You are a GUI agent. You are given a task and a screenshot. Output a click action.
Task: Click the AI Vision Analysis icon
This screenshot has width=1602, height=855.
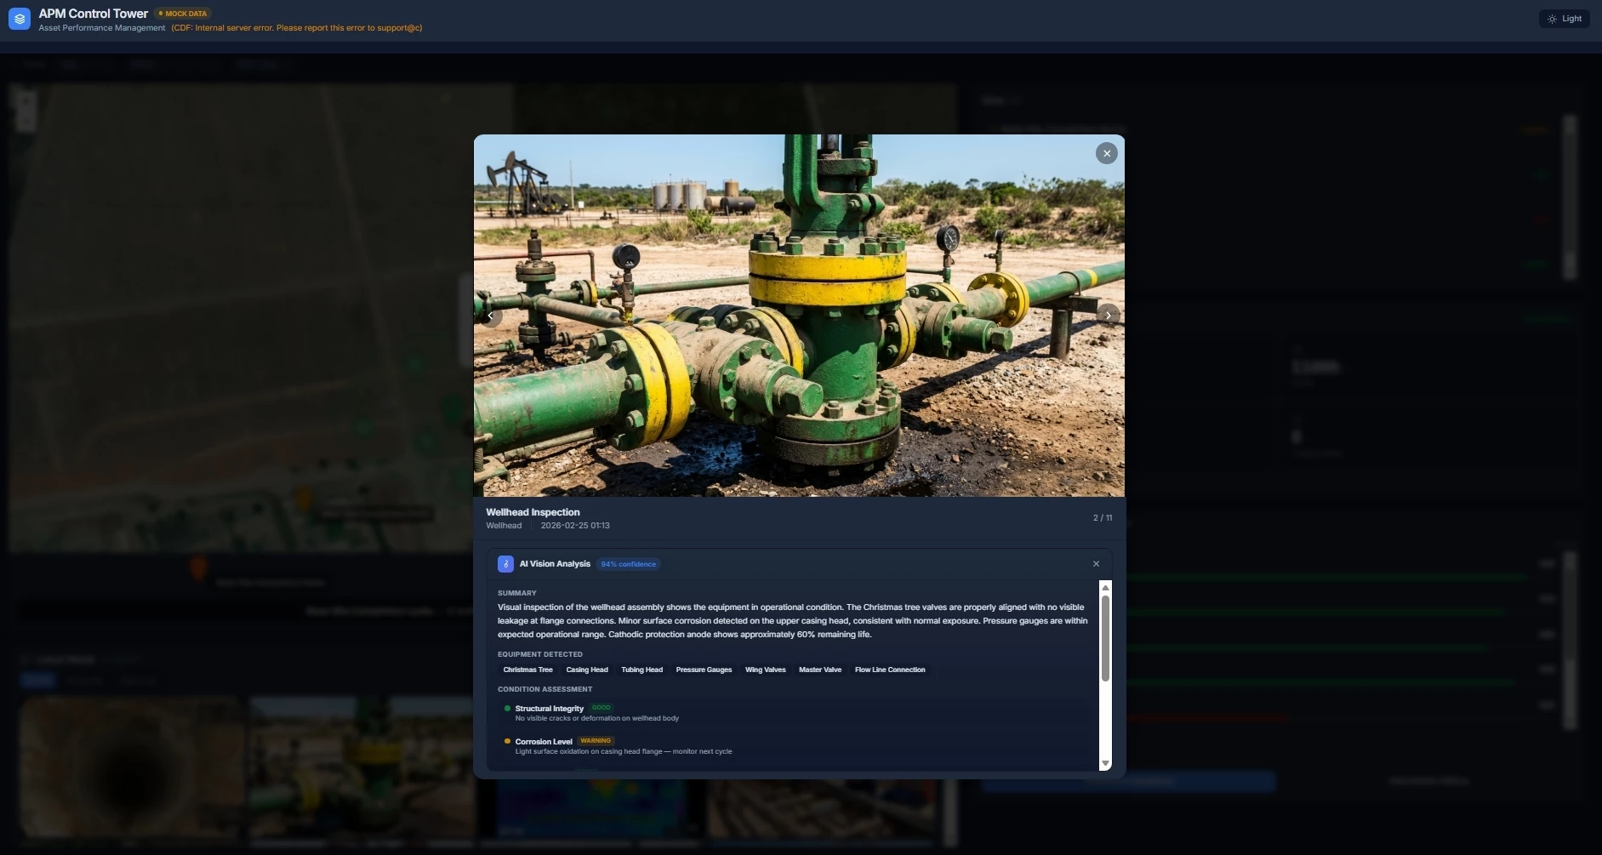(x=505, y=564)
